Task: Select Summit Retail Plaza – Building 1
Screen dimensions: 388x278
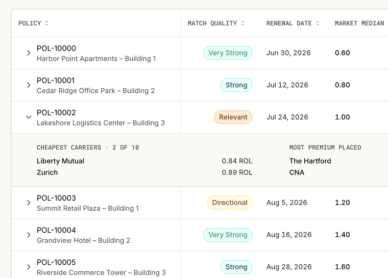Action: click(88, 209)
